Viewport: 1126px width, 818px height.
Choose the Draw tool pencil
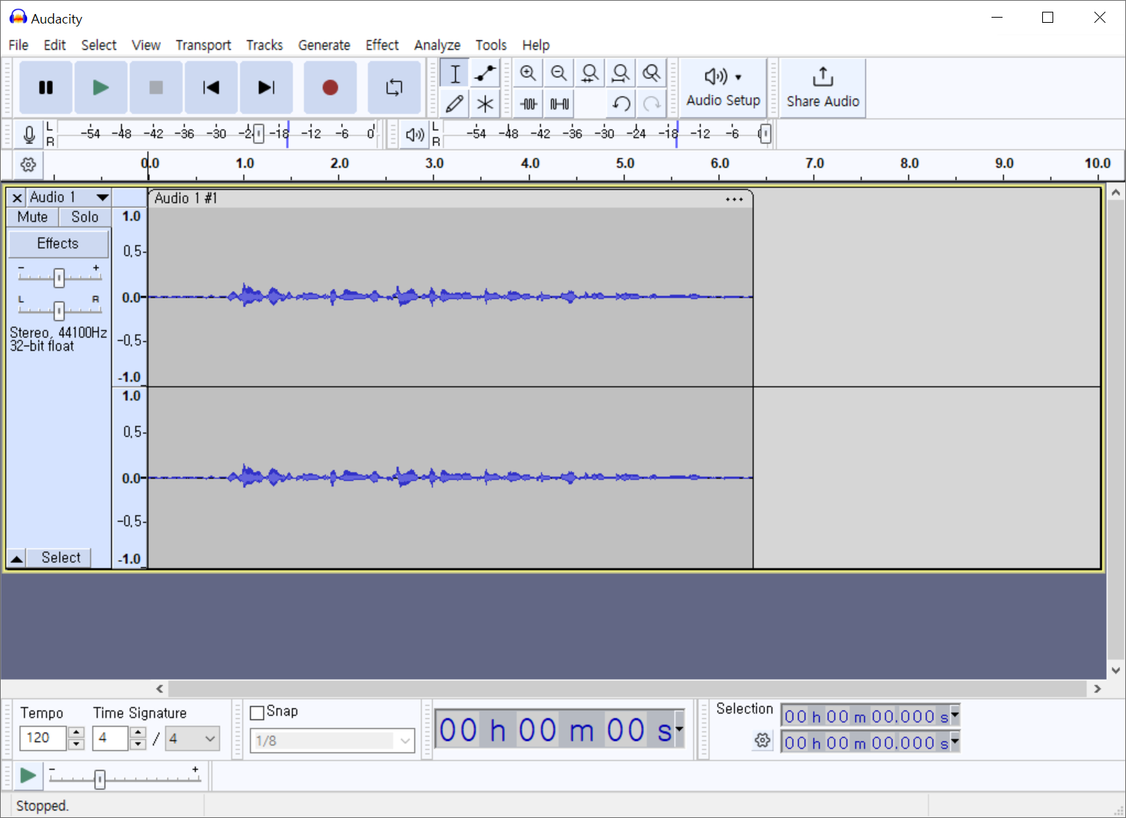[455, 104]
